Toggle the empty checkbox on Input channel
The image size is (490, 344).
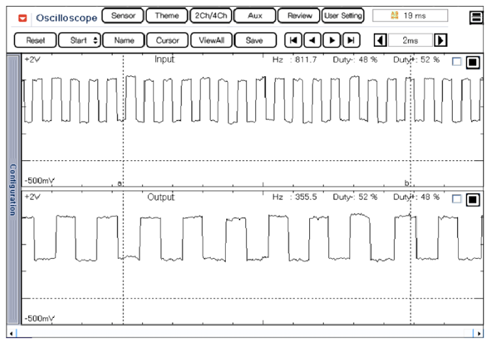[x=457, y=61]
